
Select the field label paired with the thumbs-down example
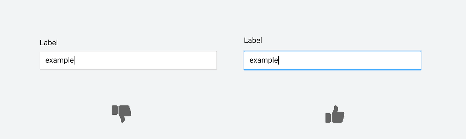click(49, 43)
